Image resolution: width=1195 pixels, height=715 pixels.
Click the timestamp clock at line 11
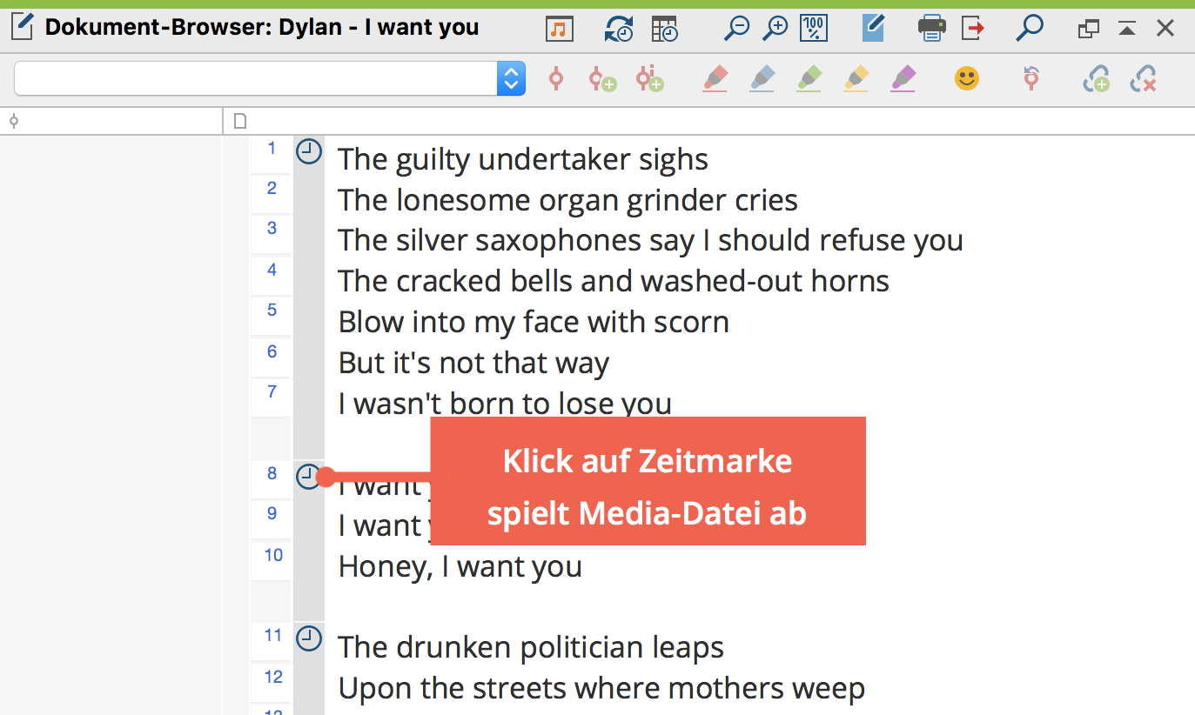[x=308, y=638]
